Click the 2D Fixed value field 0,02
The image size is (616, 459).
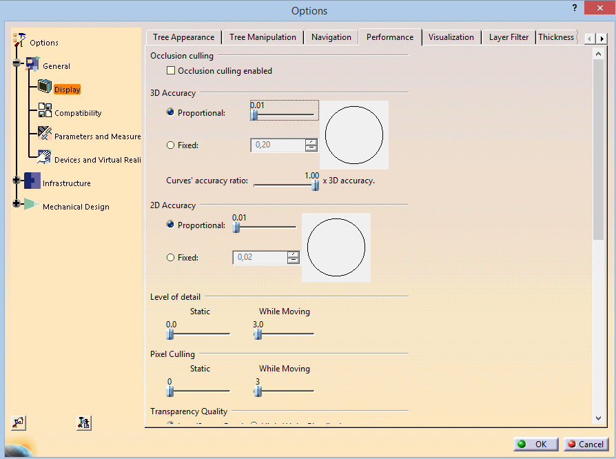[x=260, y=257]
